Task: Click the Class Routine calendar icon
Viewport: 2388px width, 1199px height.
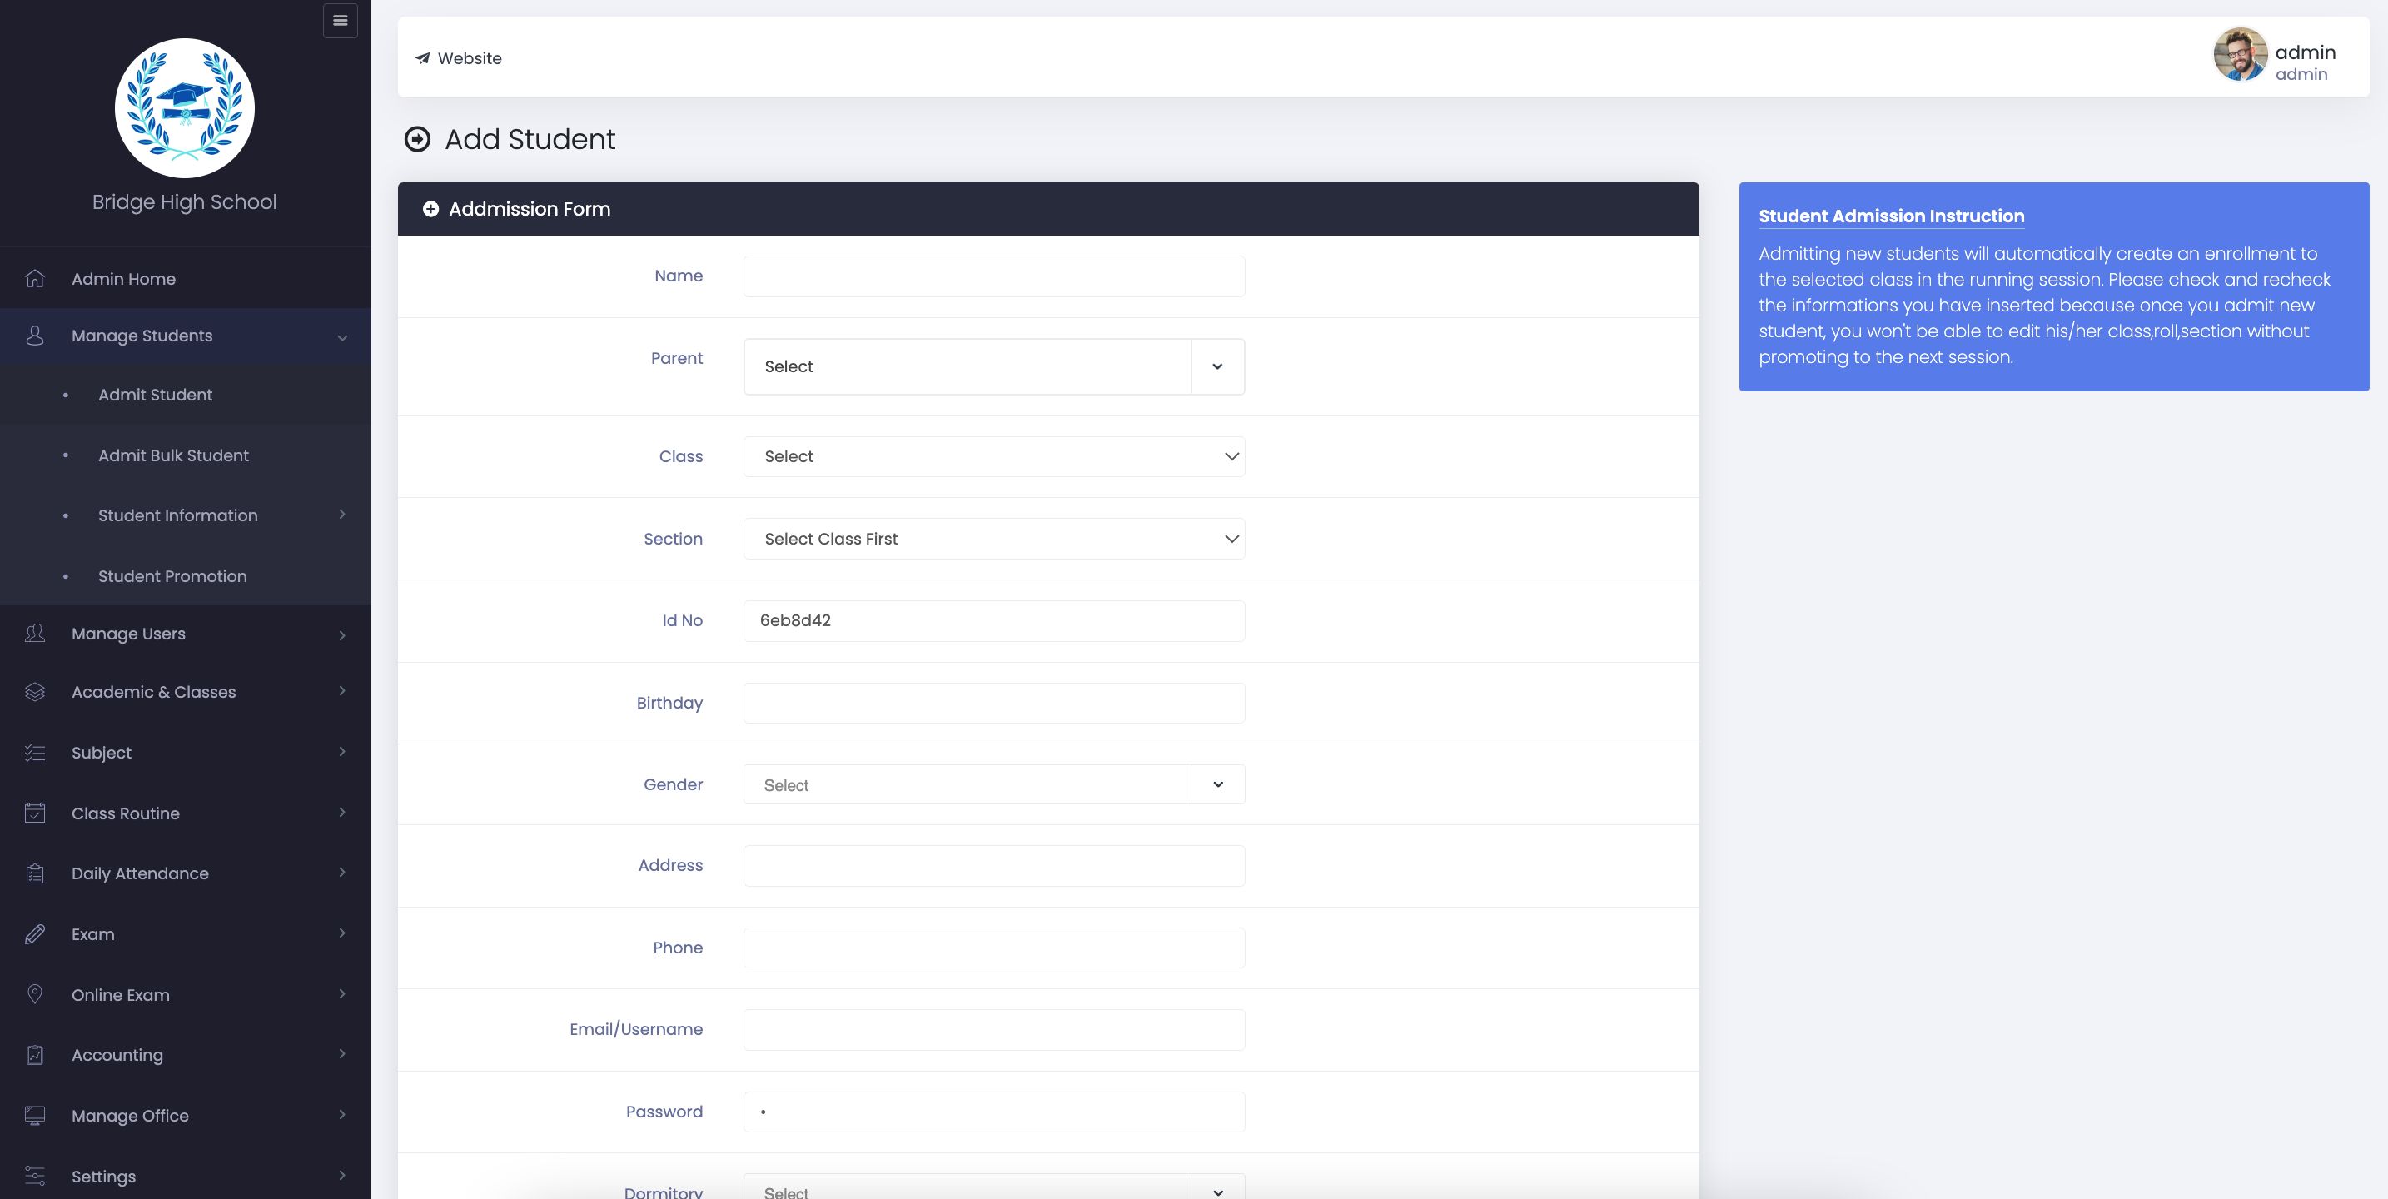Action: (35, 813)
